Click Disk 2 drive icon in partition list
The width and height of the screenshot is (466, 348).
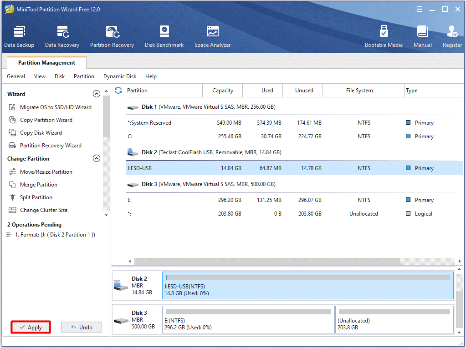(x=133, y=152)
